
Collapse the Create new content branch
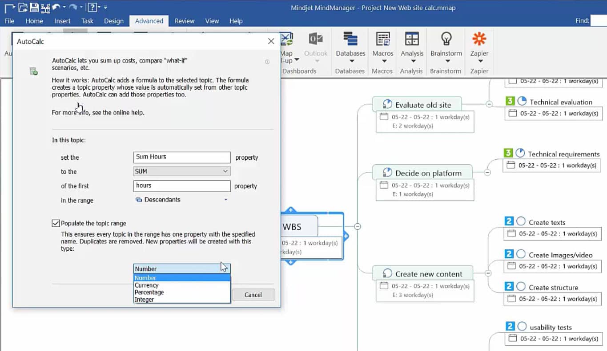[489, 273]
